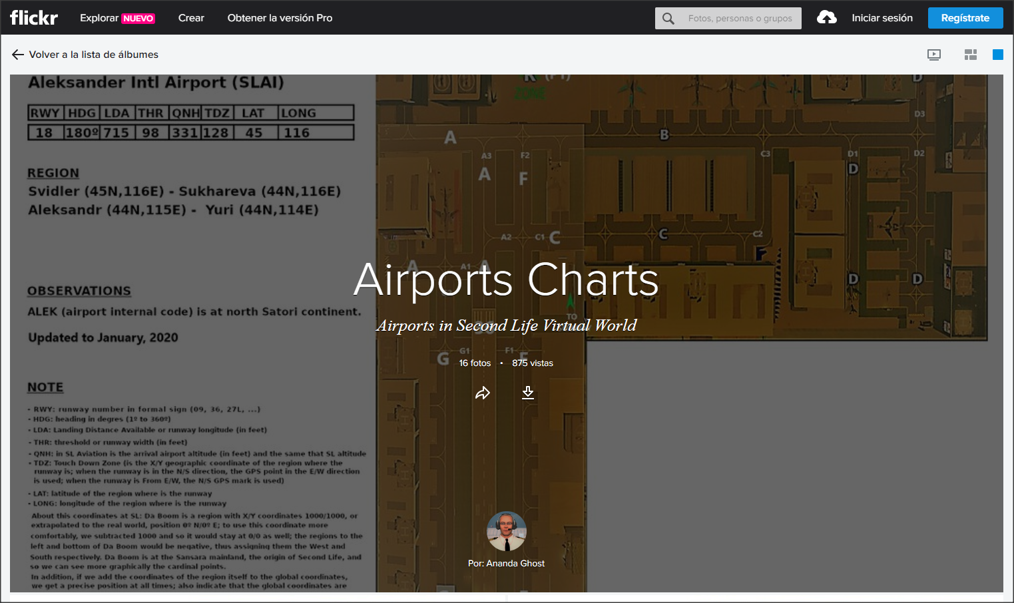
Task: Open the Flickr home logo
Action: tap(34, 18)
